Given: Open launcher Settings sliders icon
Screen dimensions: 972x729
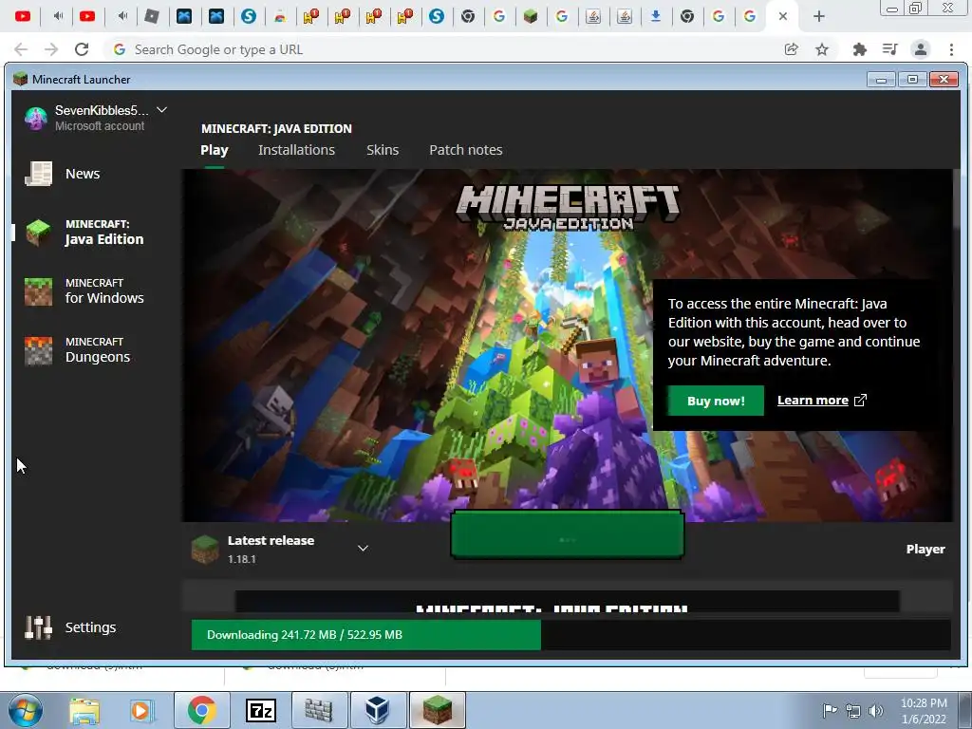Looking at the screenshot, I should 38,627.
